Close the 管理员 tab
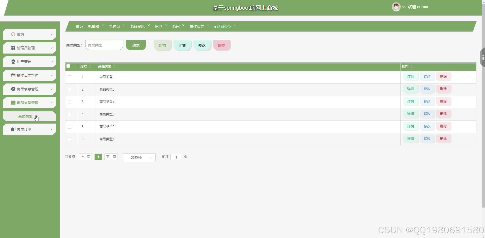This screenshot has width=485, height=238. (x=124, y=25)
